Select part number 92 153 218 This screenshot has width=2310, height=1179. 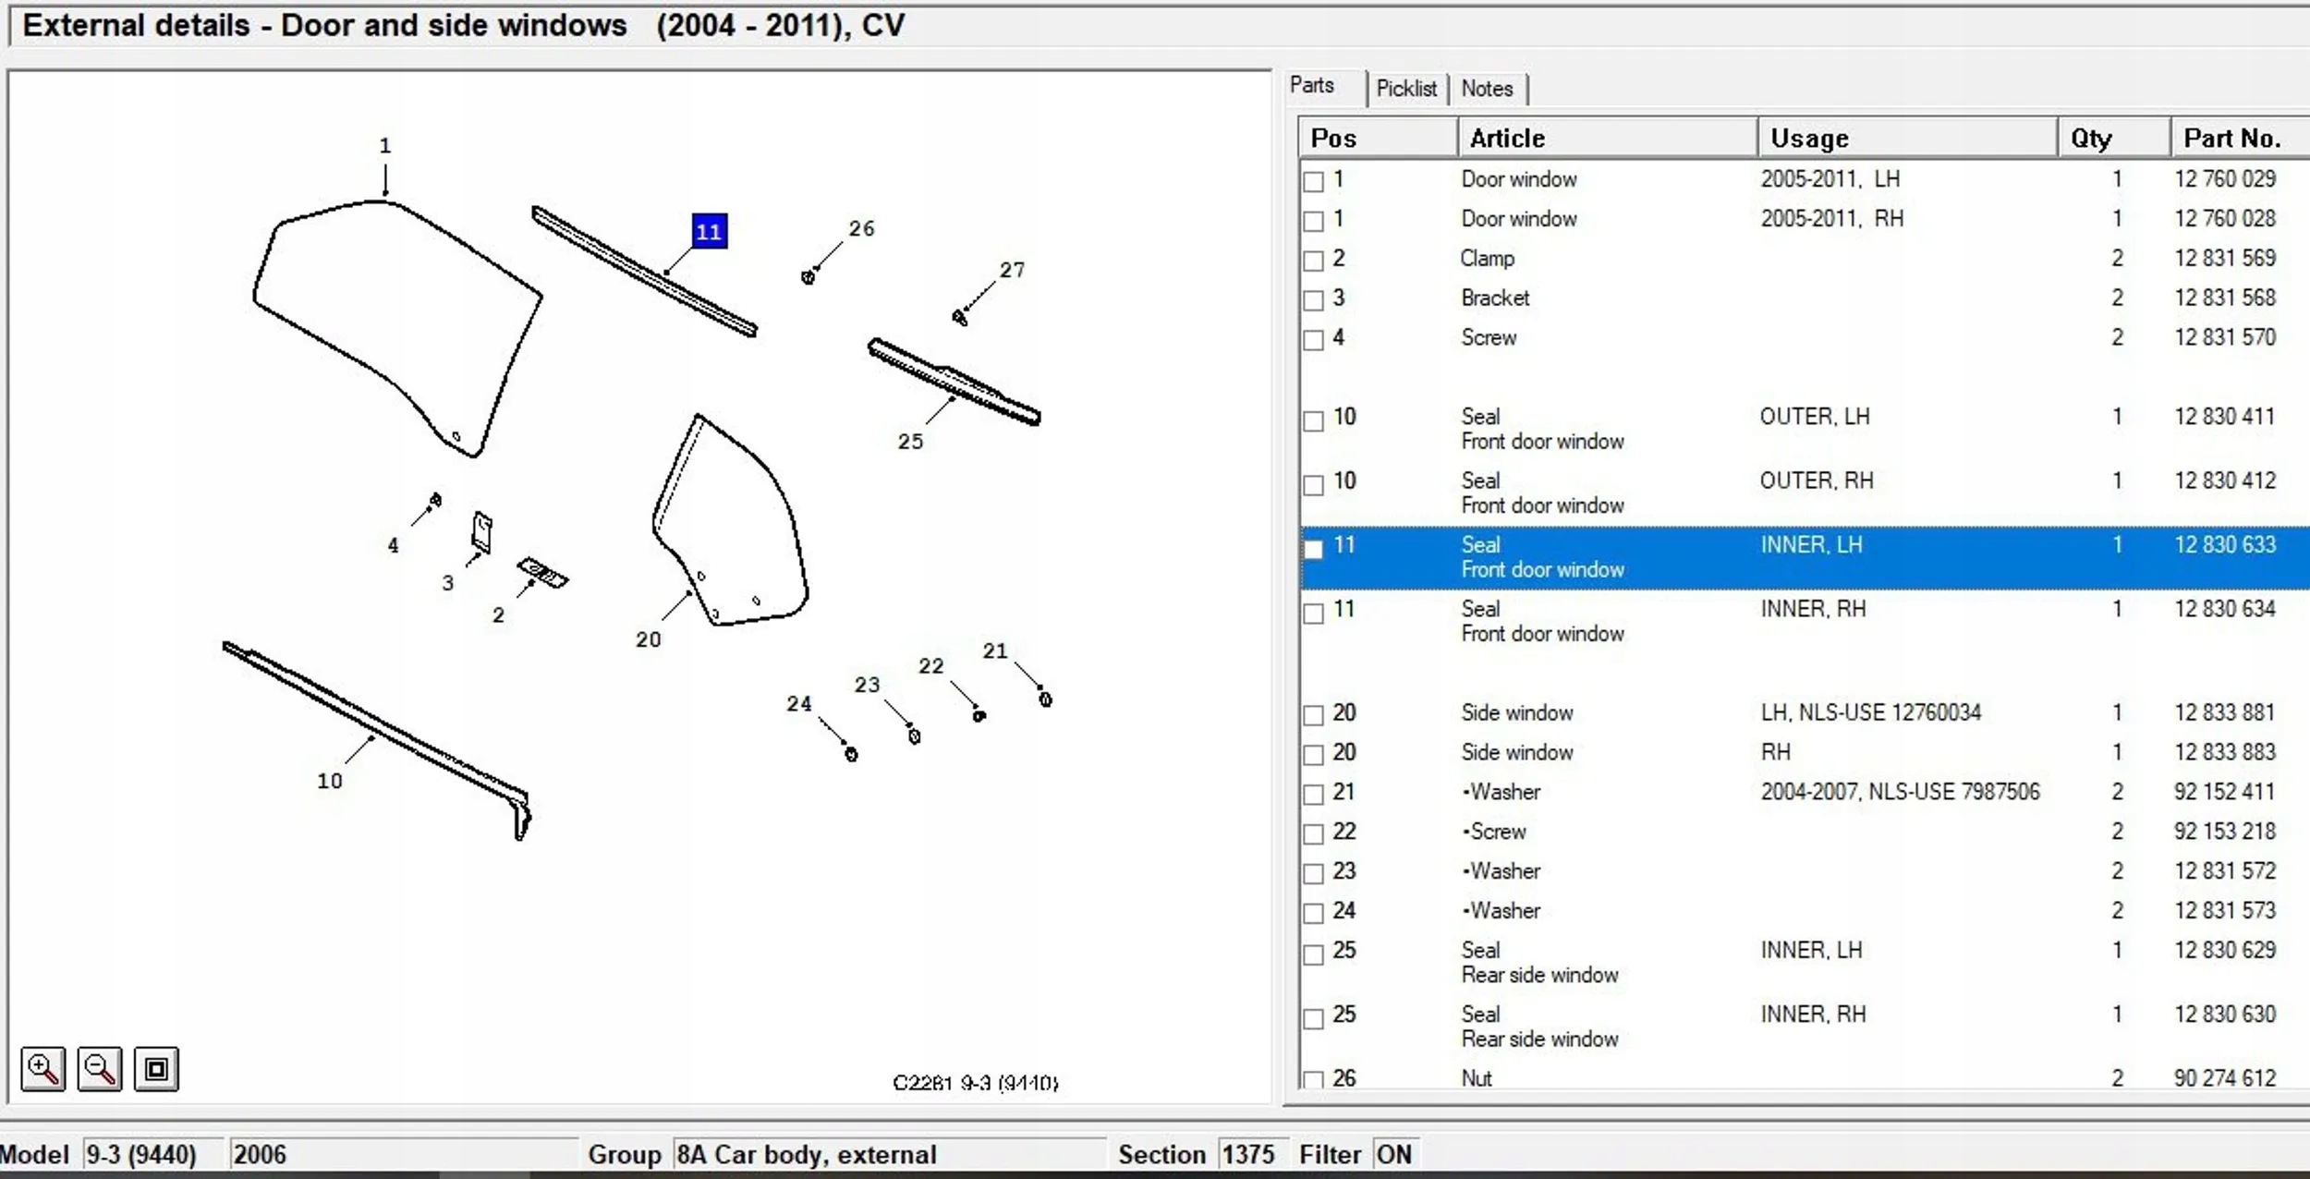pyautogui.click(x=2225, y=832)
